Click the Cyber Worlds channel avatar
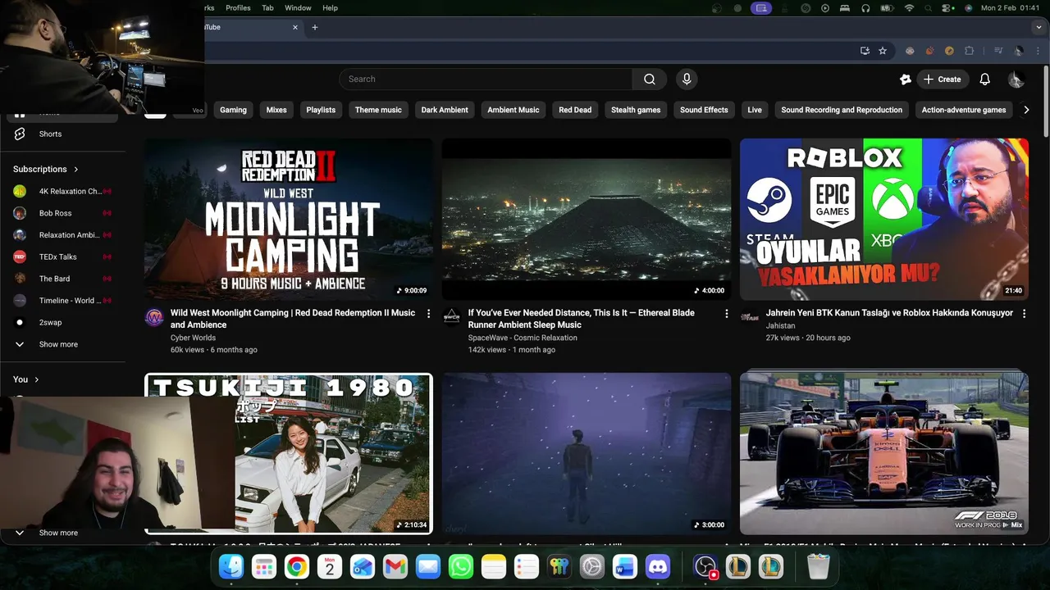The height and width of the screenshot is (590, 1050). pyautogui.click(x=154, y=318)
